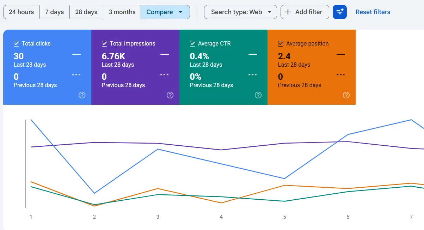Select the 24 hours date range tab
The width and height of the screenshot is (424, 230).
pyautogui.click(x=21, y=12)
